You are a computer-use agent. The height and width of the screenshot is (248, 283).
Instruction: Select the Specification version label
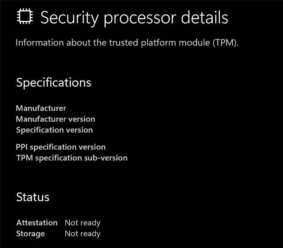tap(54, 130)
